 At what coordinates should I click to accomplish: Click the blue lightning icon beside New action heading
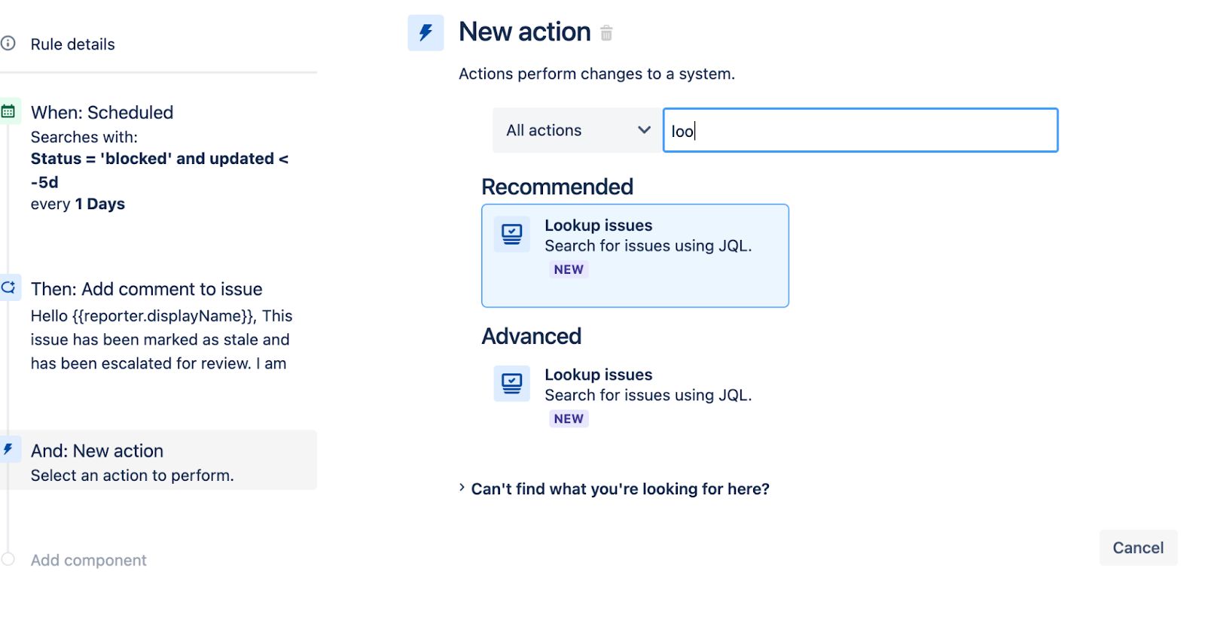(426, 32)
